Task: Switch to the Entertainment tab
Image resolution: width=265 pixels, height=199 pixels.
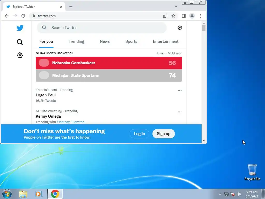Action: click(165, 41)
